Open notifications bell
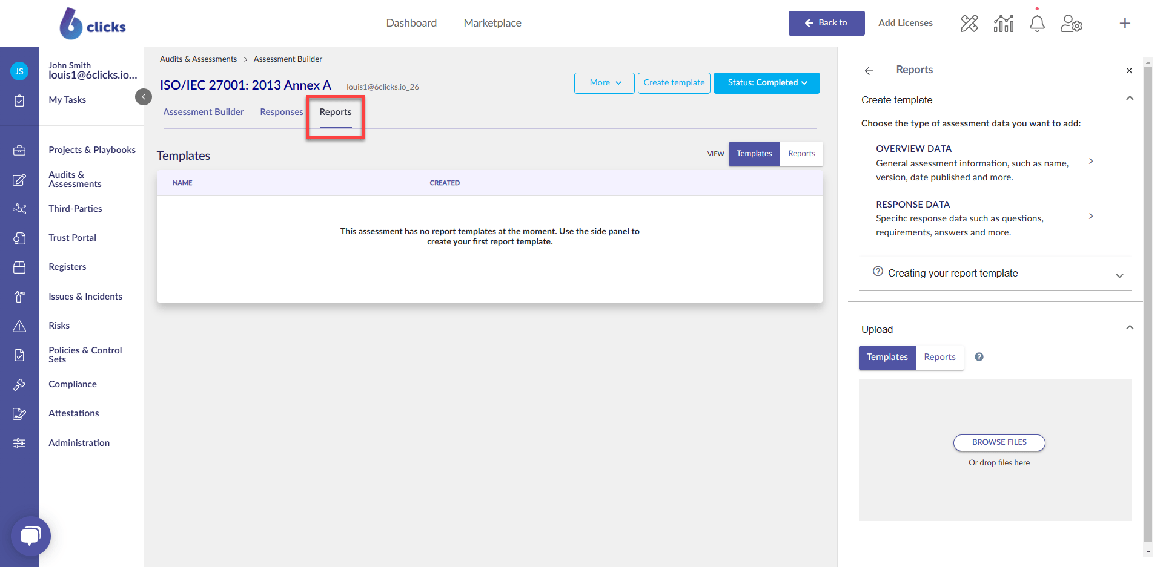This screenshot has height=567, width=1163. click(1037, 24)
